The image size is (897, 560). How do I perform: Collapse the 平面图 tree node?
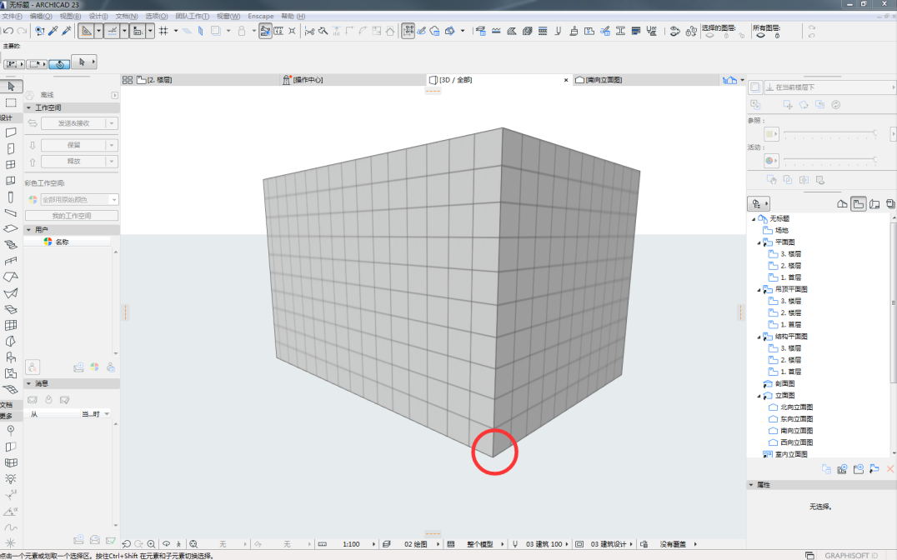pyautogui.click(x=759, y=242)
